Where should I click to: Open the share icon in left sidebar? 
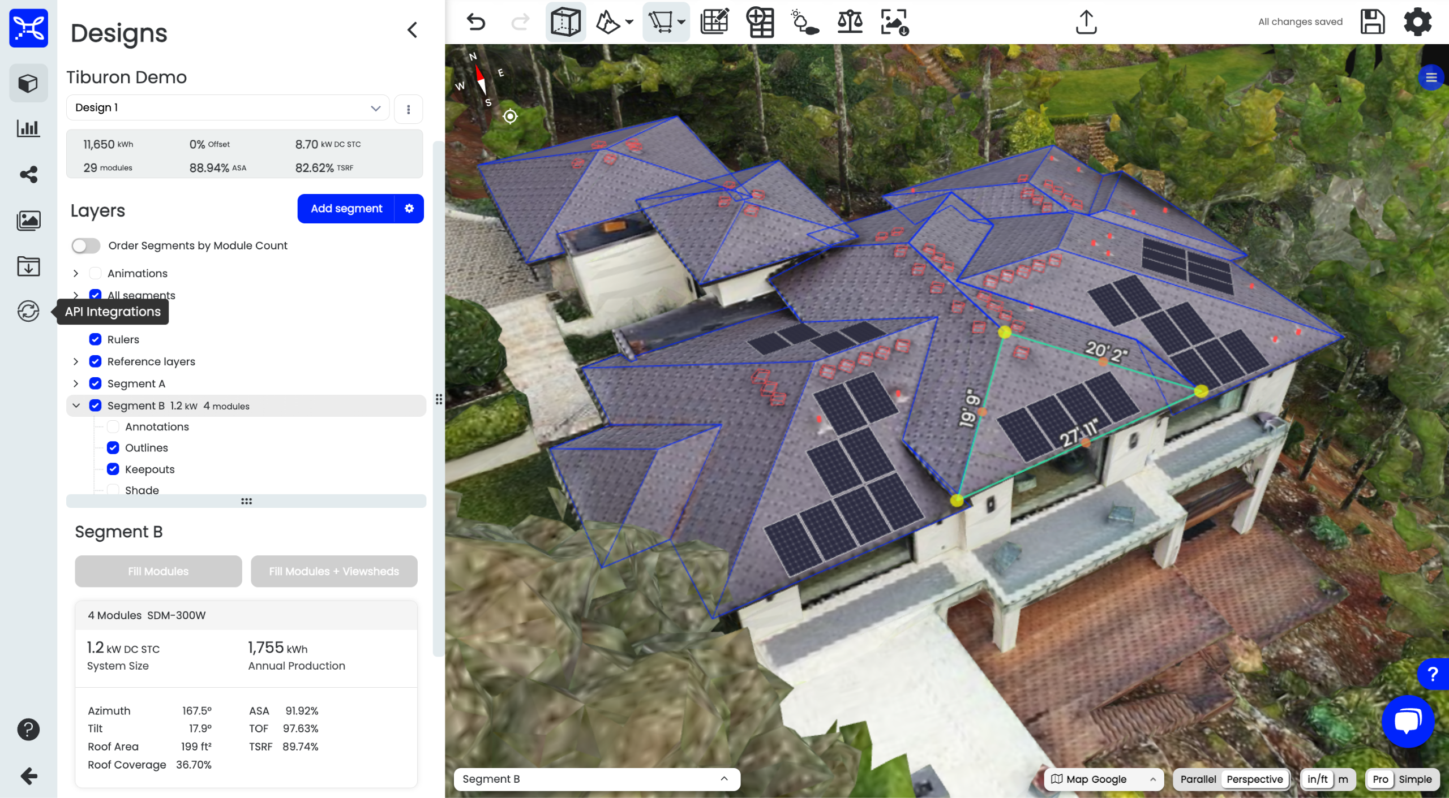coord(28,174)
